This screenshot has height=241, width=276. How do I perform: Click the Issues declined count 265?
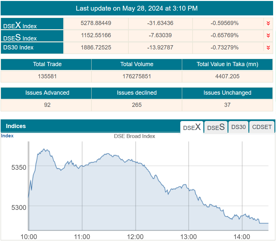point(137,105)
